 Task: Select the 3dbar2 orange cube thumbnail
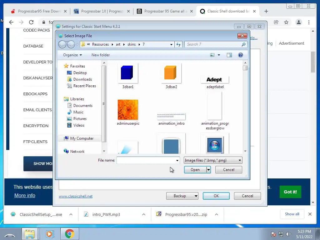(x=171, y=73)
